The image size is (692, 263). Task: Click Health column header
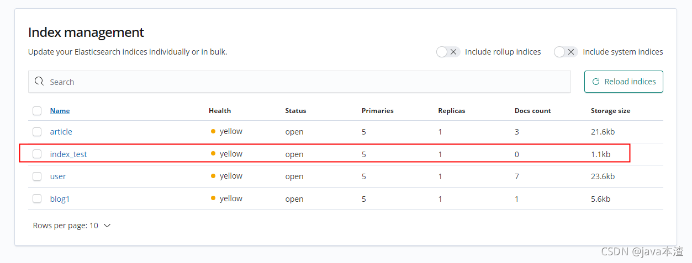[220, 111]
